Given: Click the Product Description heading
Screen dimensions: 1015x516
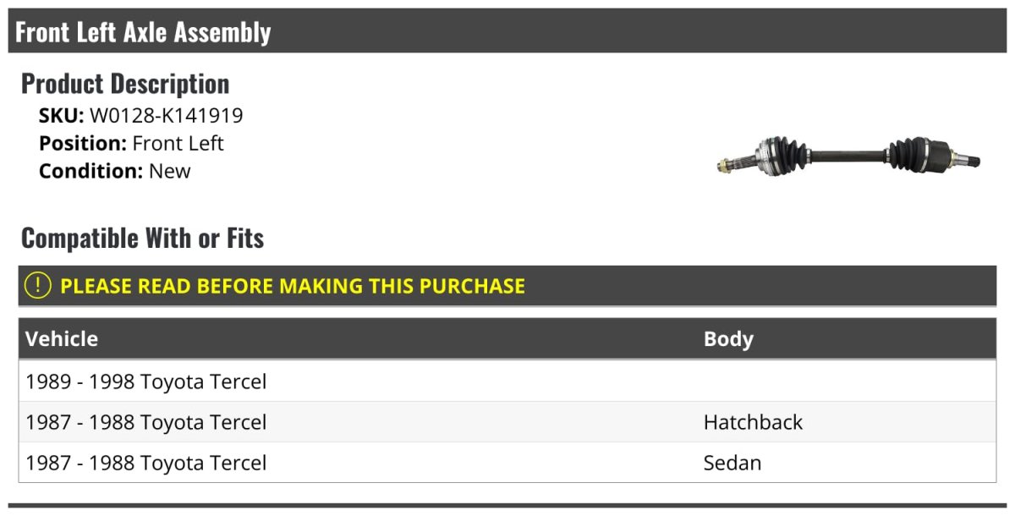Looking at the screenshot, I should click(x=125, y=84).
